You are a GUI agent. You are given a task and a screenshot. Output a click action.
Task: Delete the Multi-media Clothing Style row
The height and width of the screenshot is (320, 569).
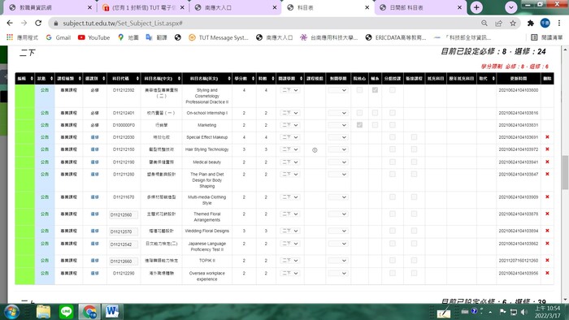pyautogui.click(x=547, y=197)
